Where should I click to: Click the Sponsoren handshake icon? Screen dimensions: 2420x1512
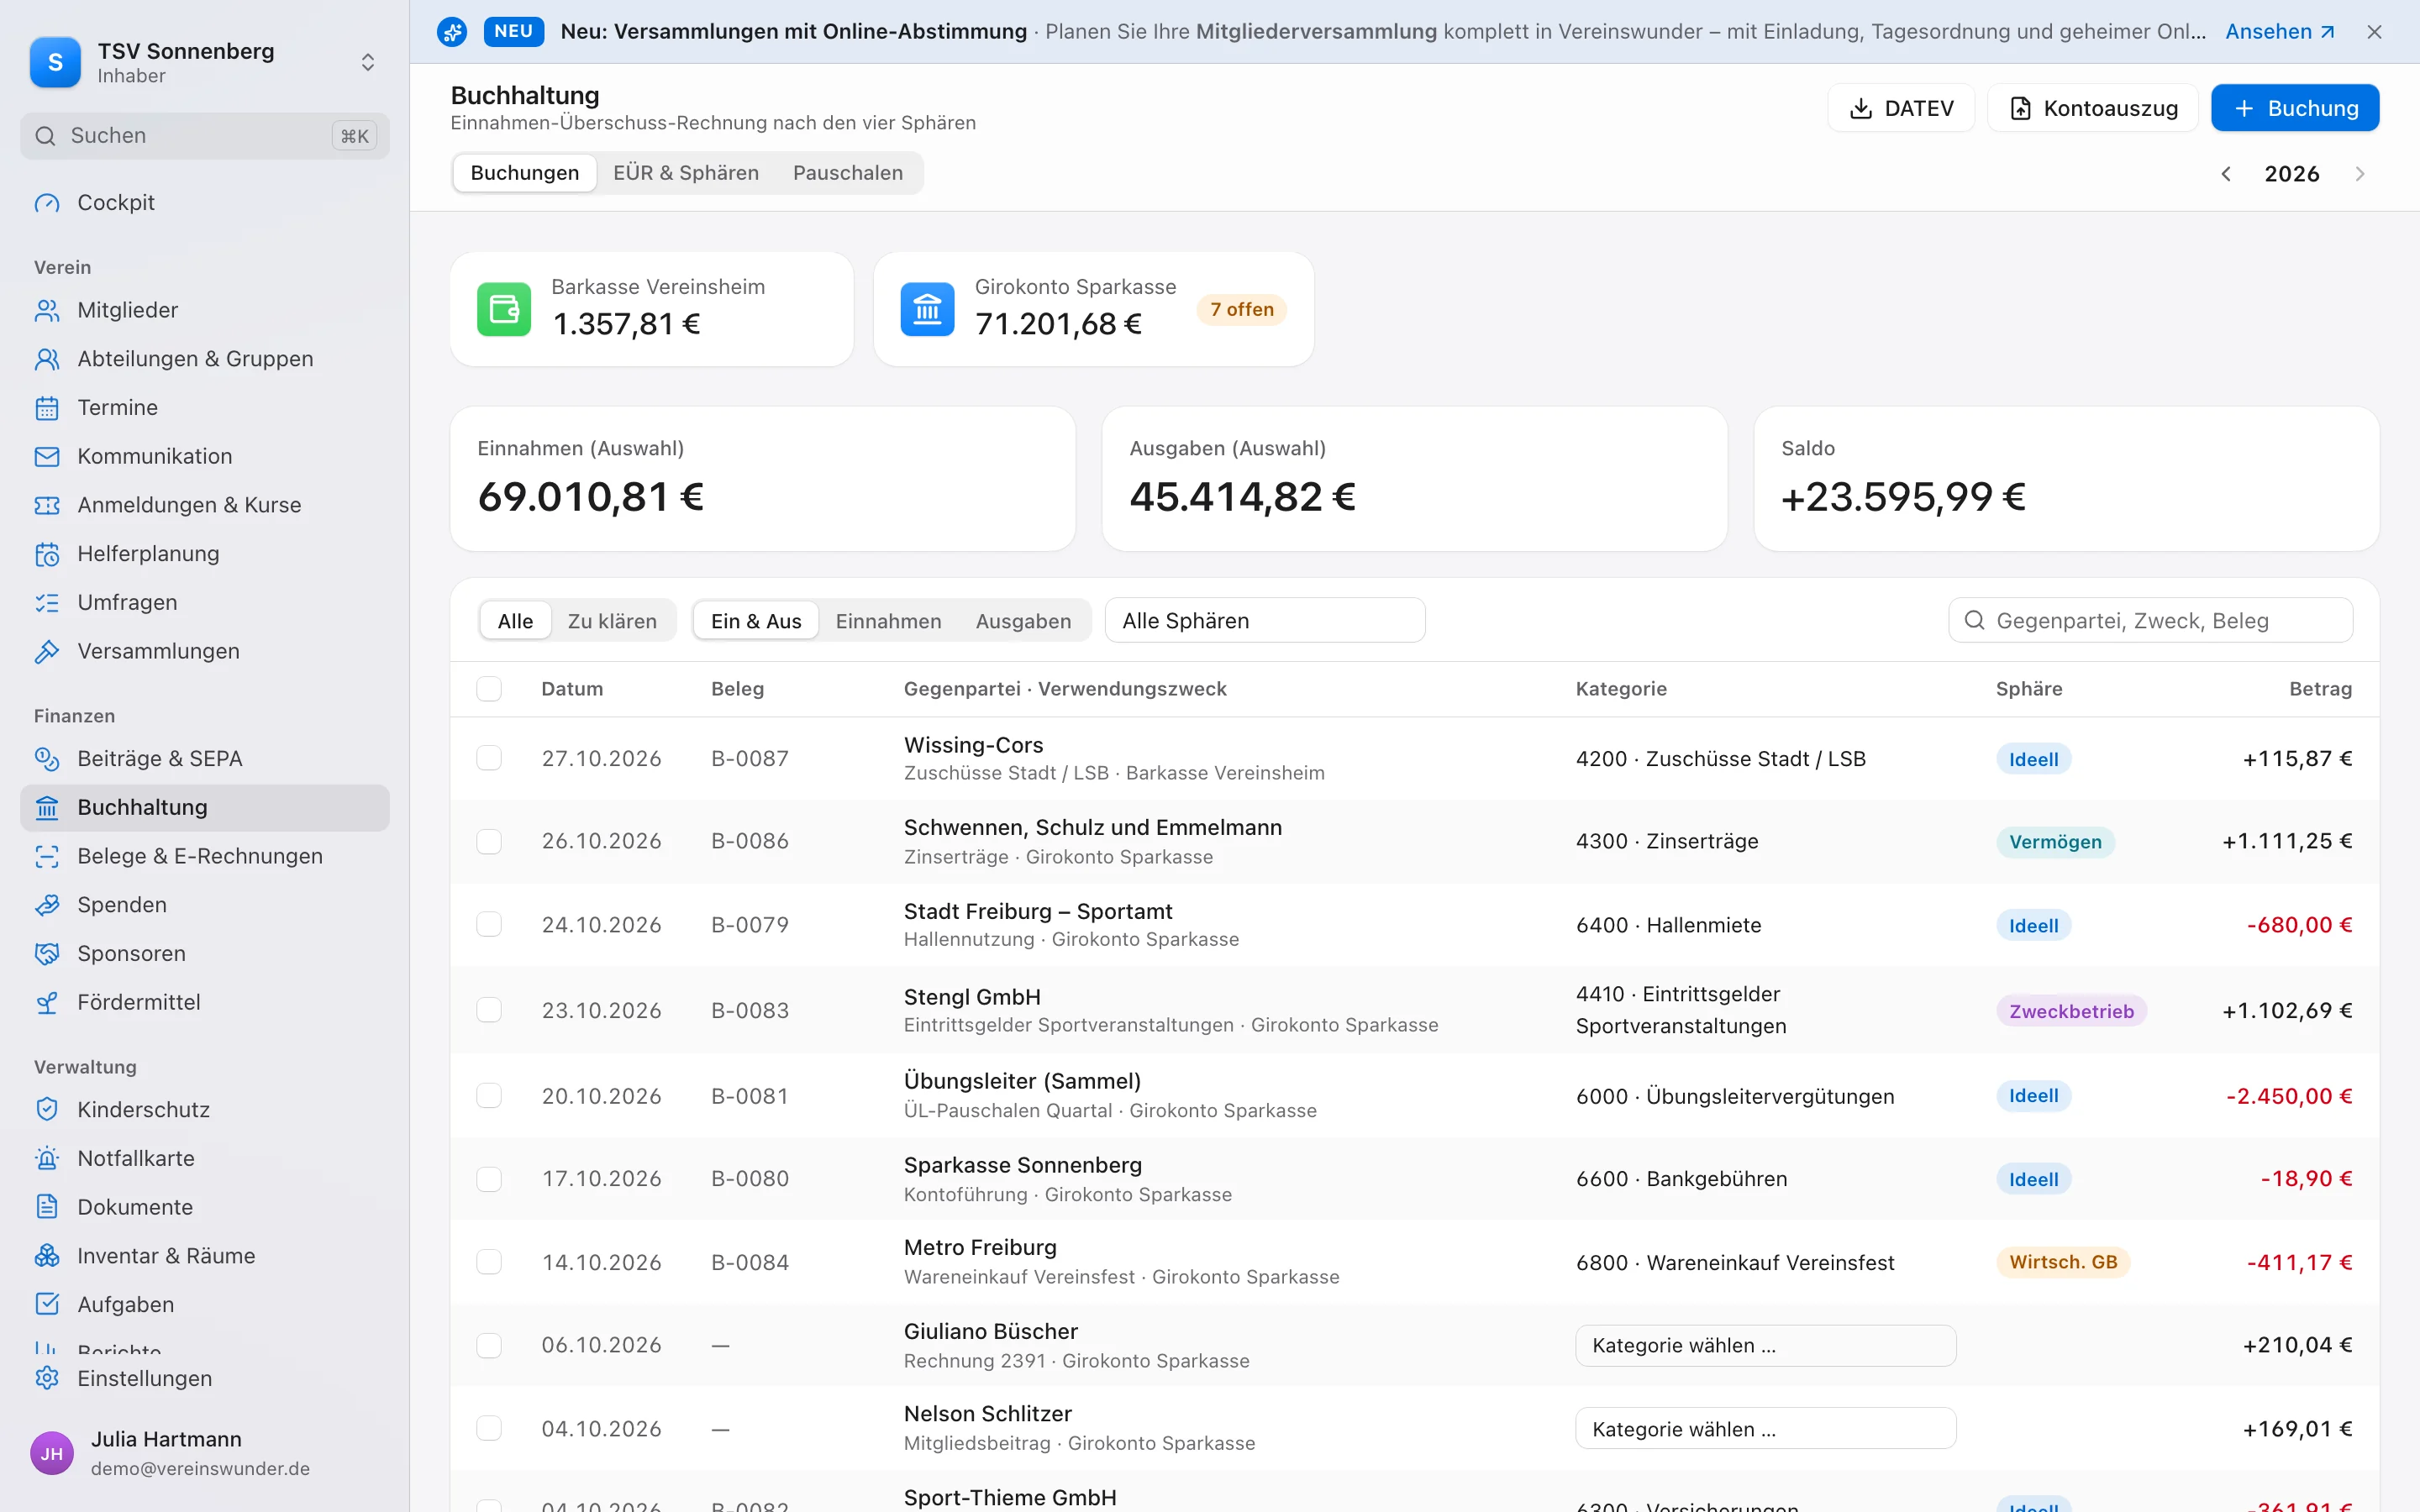tap(47, 954)
